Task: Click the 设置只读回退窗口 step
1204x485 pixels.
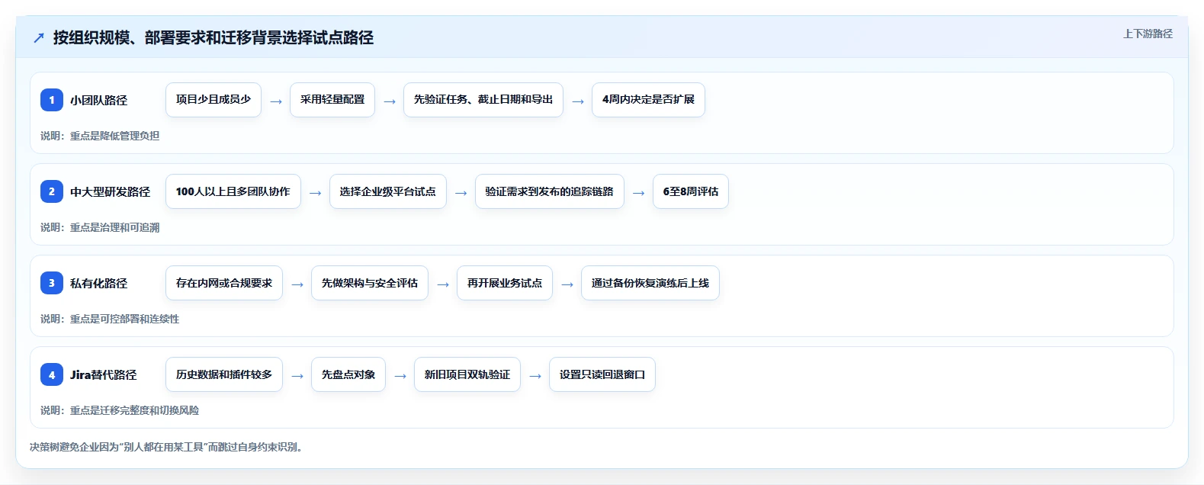Action: [602, 374]
